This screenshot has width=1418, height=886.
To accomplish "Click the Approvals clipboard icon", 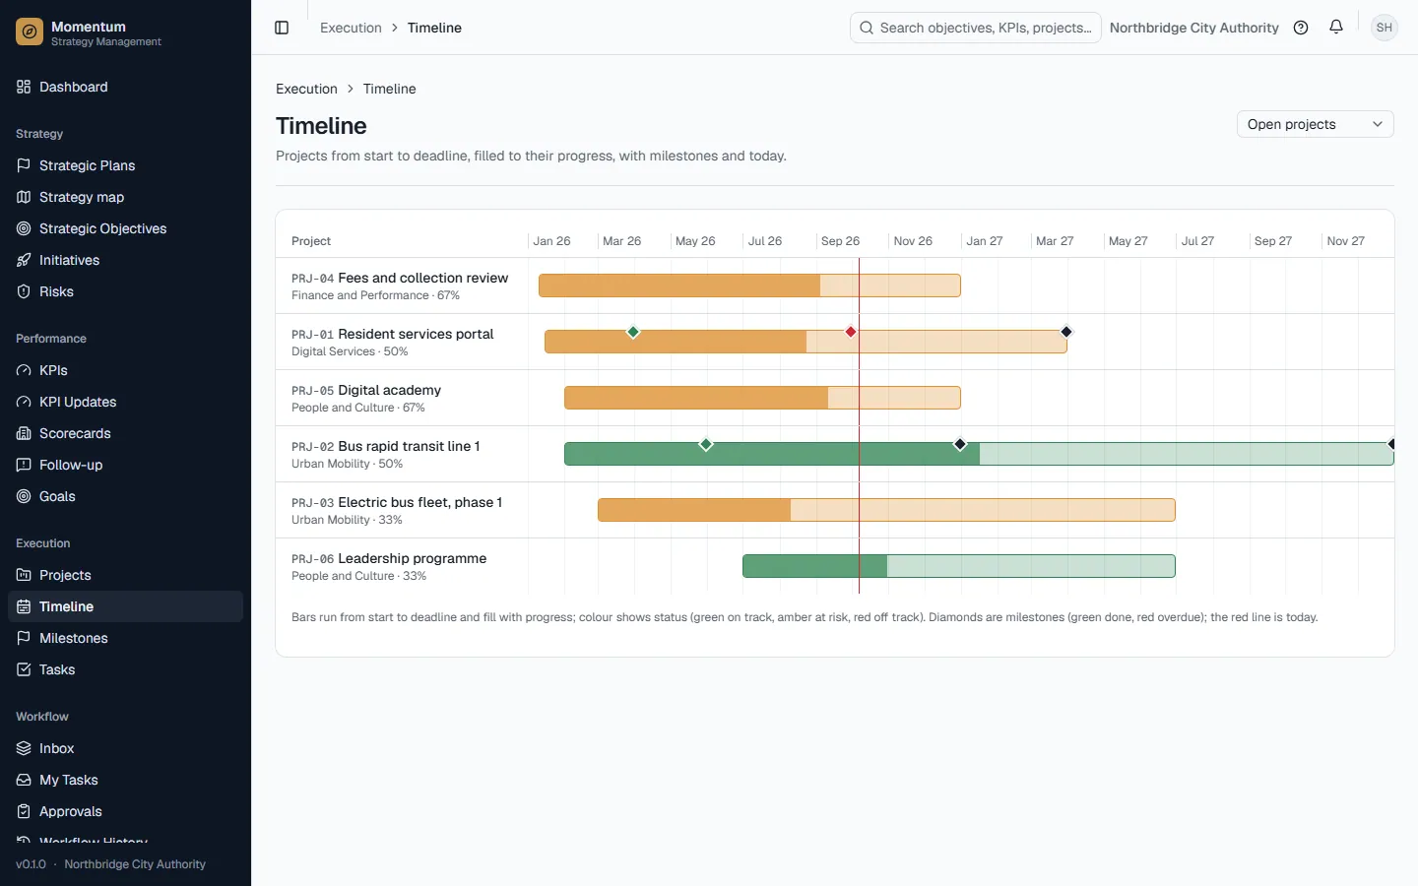I will tap(24, 811).
